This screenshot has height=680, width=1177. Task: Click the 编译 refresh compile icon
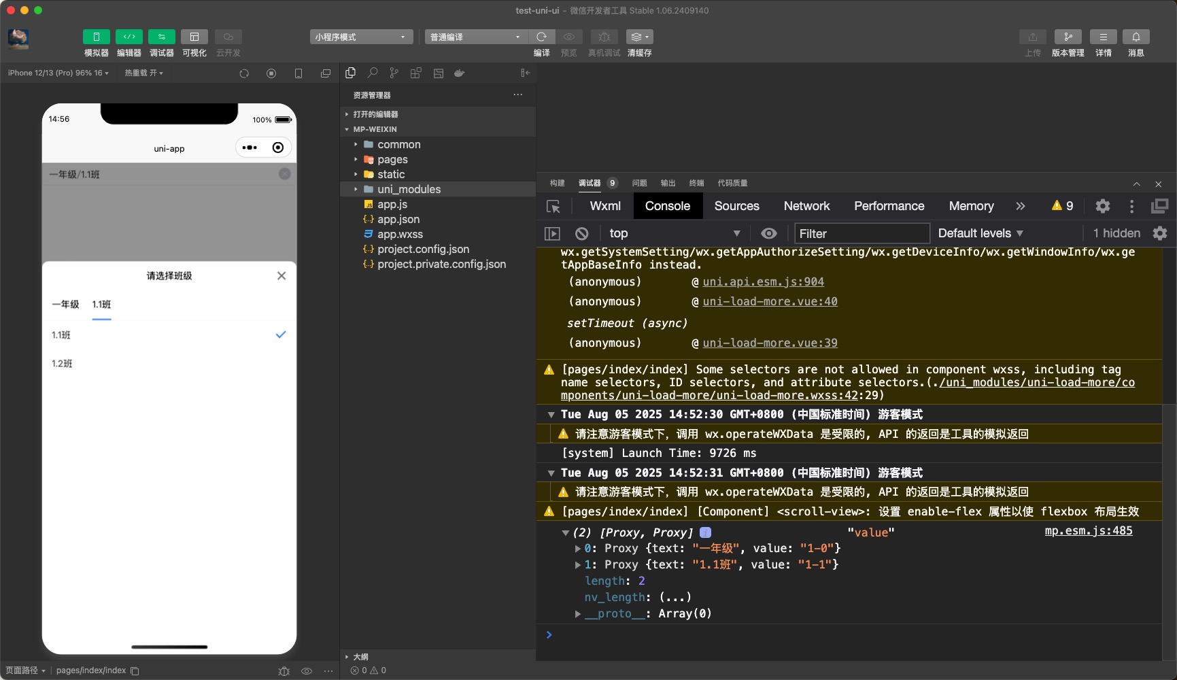541,37
